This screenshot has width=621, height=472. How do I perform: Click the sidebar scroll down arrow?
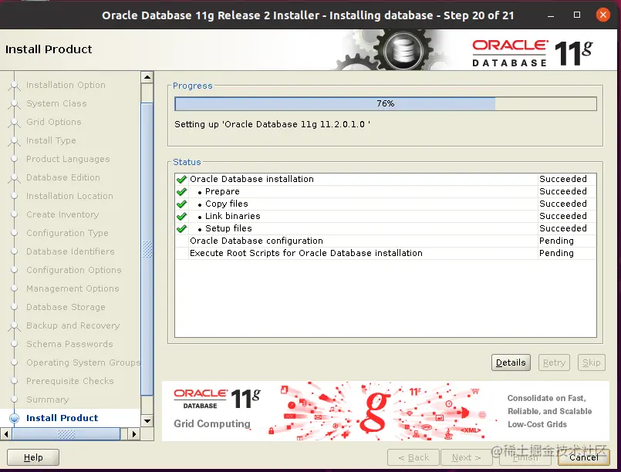(147, 420)
